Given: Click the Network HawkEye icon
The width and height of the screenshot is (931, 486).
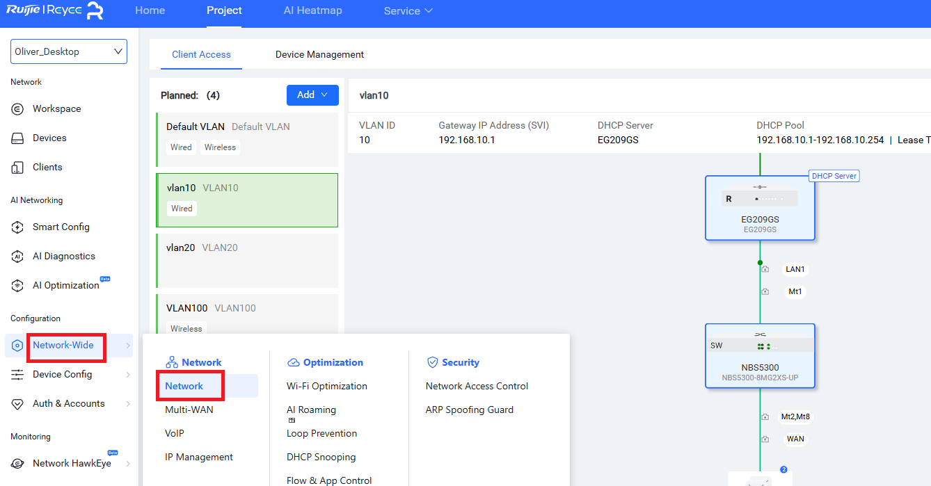Looking at the screenshot, I should (x=18, y=464).
